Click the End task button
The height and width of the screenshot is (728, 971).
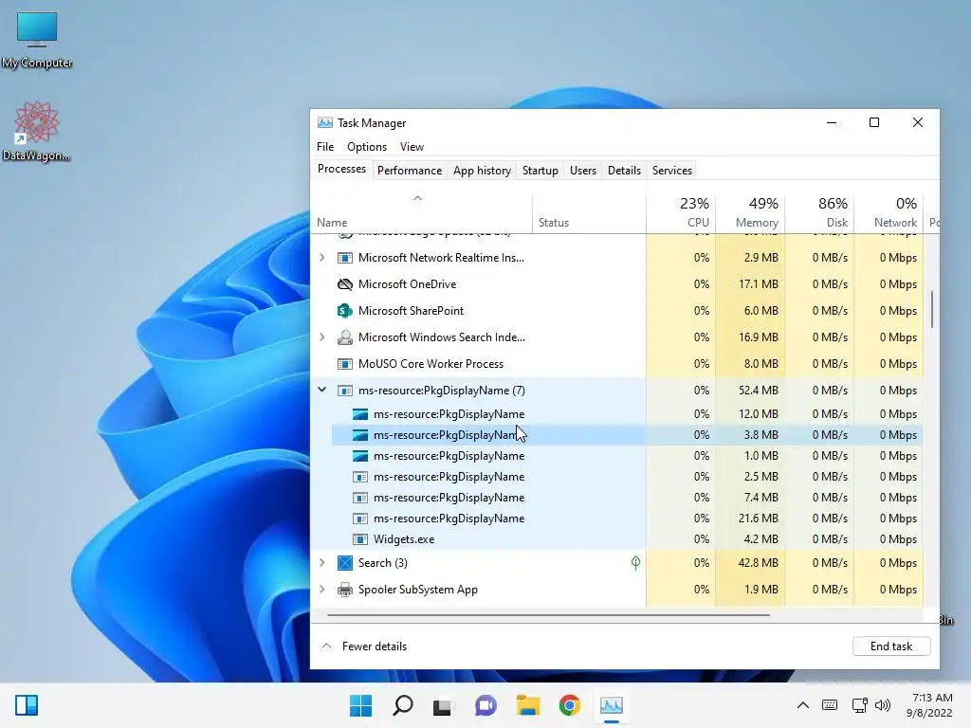click(x=891, y=646)
